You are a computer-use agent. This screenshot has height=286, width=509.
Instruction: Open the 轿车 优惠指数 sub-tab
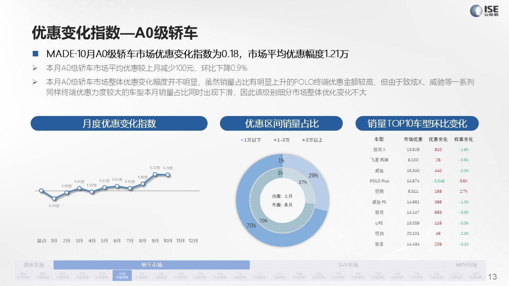(x=83, y=276)
